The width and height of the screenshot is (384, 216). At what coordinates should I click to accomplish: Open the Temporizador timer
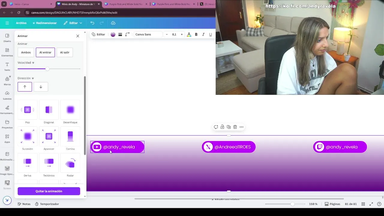47,204
